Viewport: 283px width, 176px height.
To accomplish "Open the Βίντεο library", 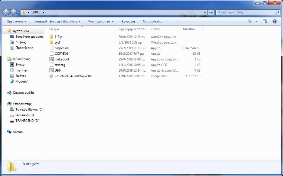I will 20,65.
